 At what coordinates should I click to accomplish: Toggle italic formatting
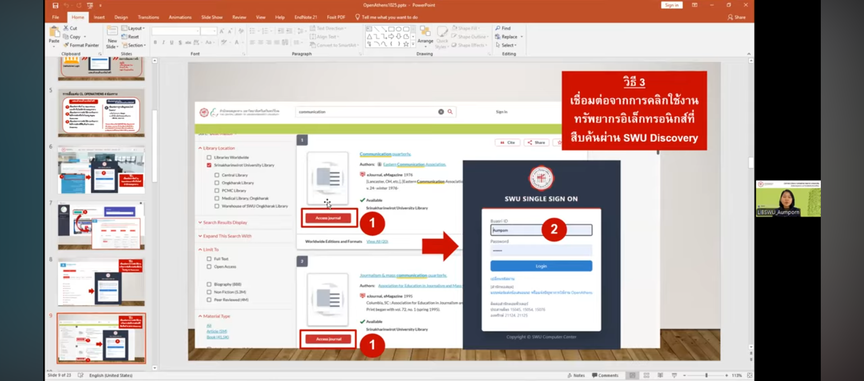(x=163, y=43)
